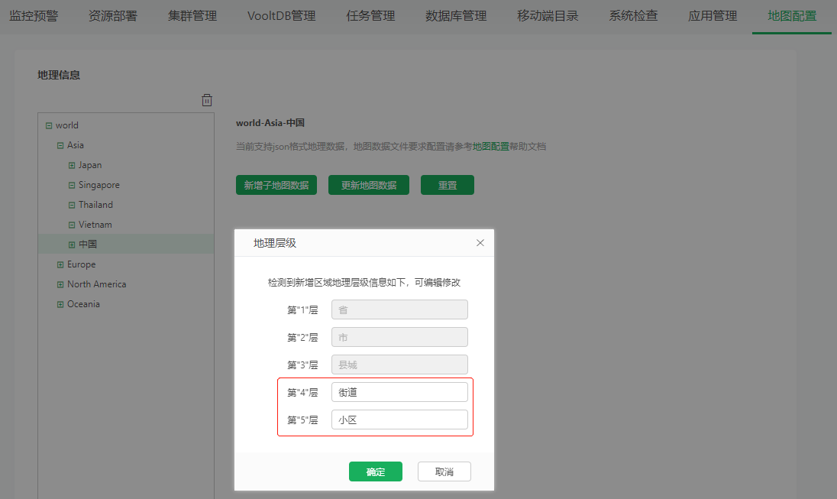Select Japan in the tree
This screenshot has width=837, height=499.
(89, 165)
